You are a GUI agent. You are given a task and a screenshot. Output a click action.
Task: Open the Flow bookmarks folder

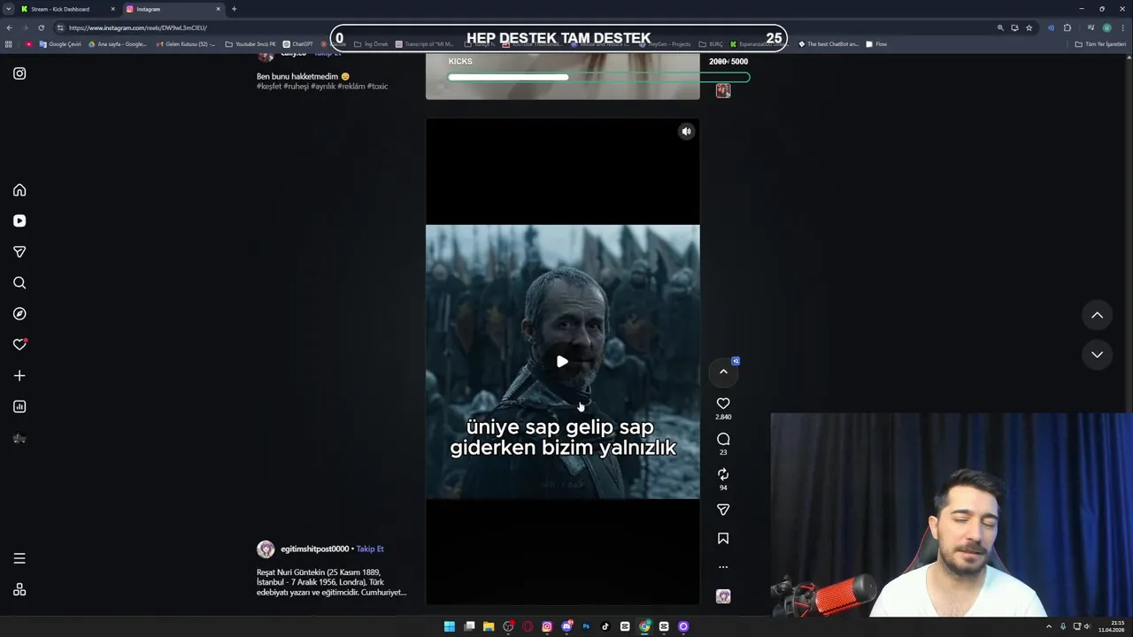876,44
